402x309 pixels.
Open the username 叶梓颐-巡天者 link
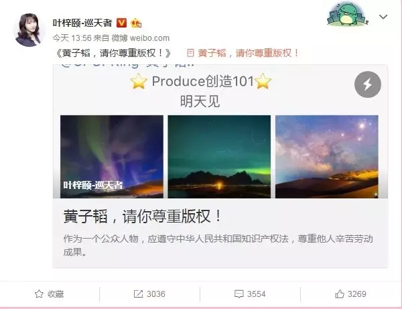[x=82, y=23]
